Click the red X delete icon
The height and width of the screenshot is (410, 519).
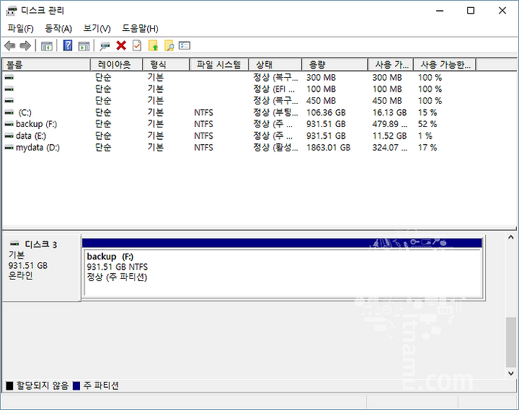click(x=121, y=45)
